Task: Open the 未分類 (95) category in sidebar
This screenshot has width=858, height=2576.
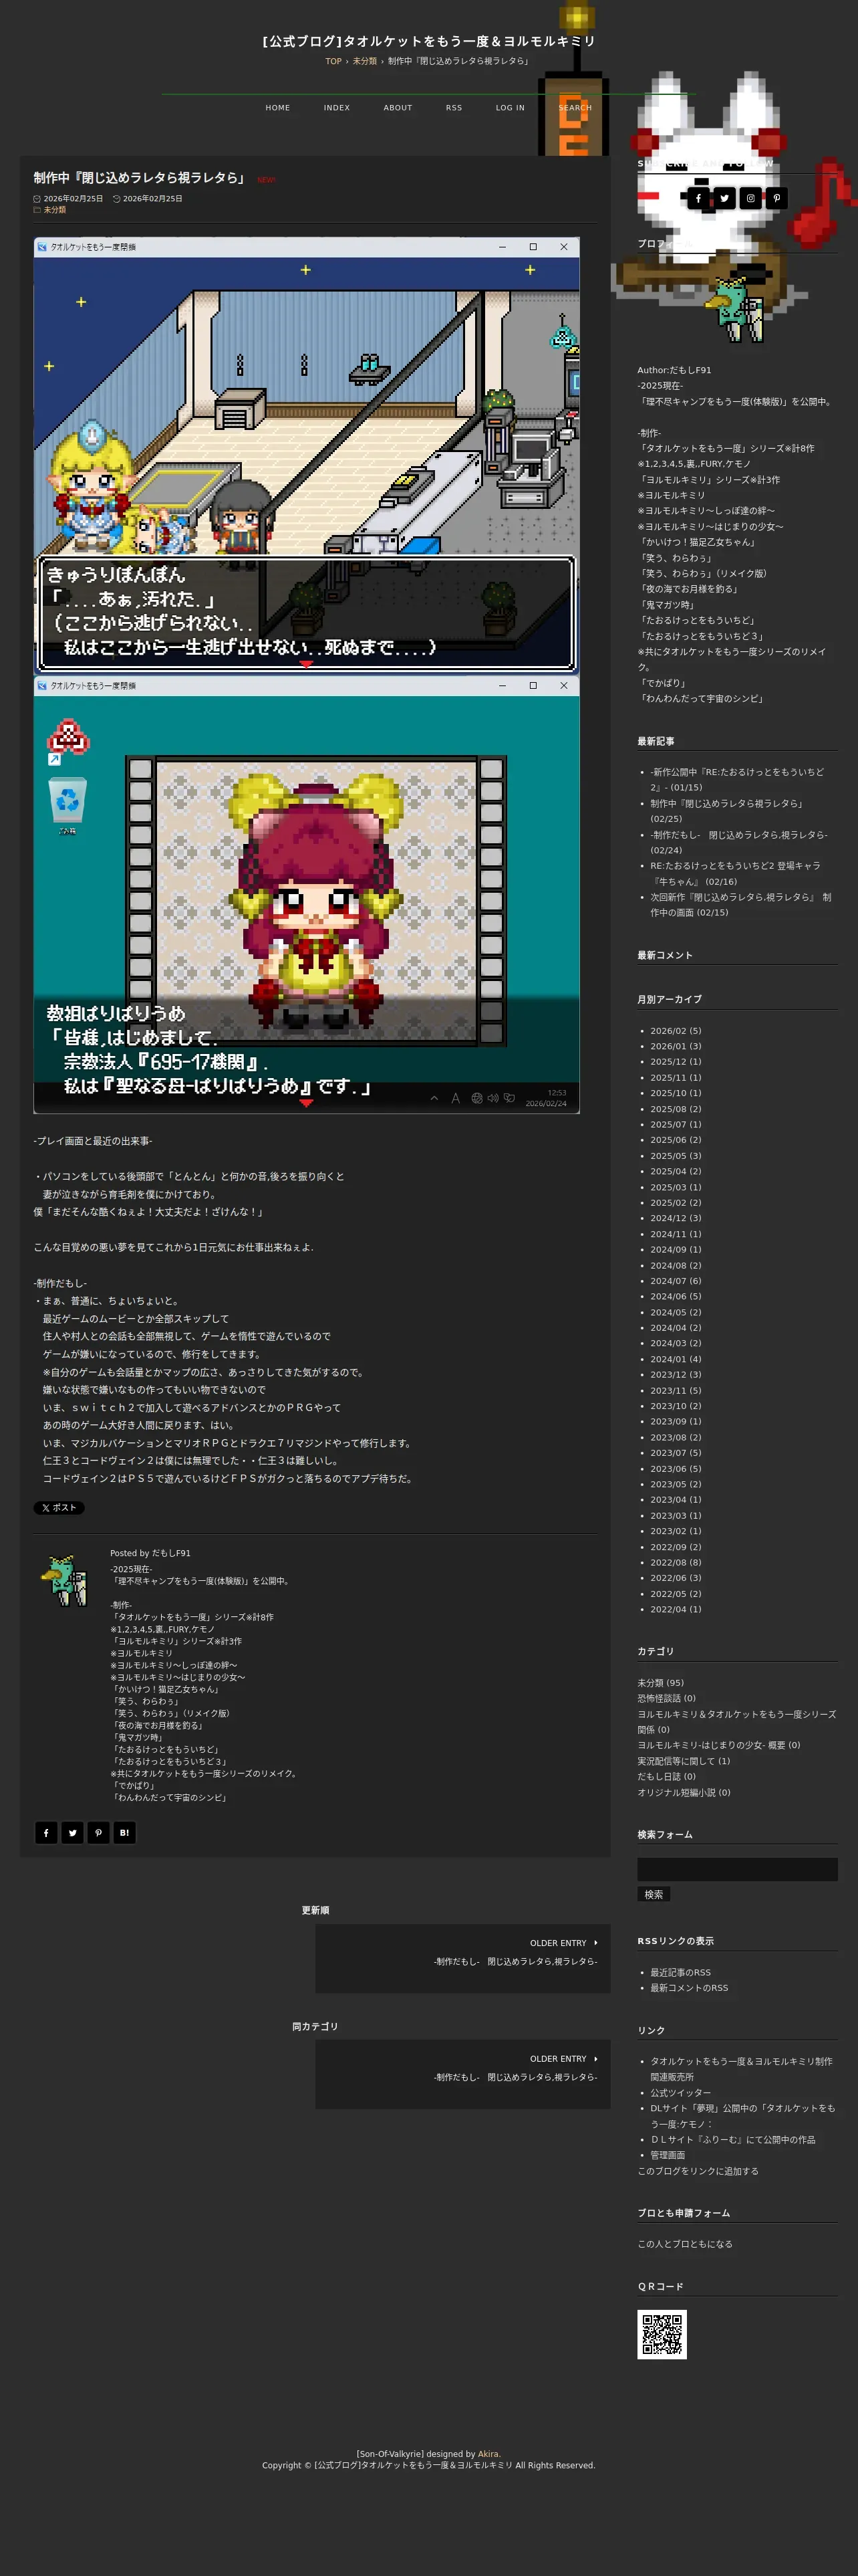Action: point(660,1683)
